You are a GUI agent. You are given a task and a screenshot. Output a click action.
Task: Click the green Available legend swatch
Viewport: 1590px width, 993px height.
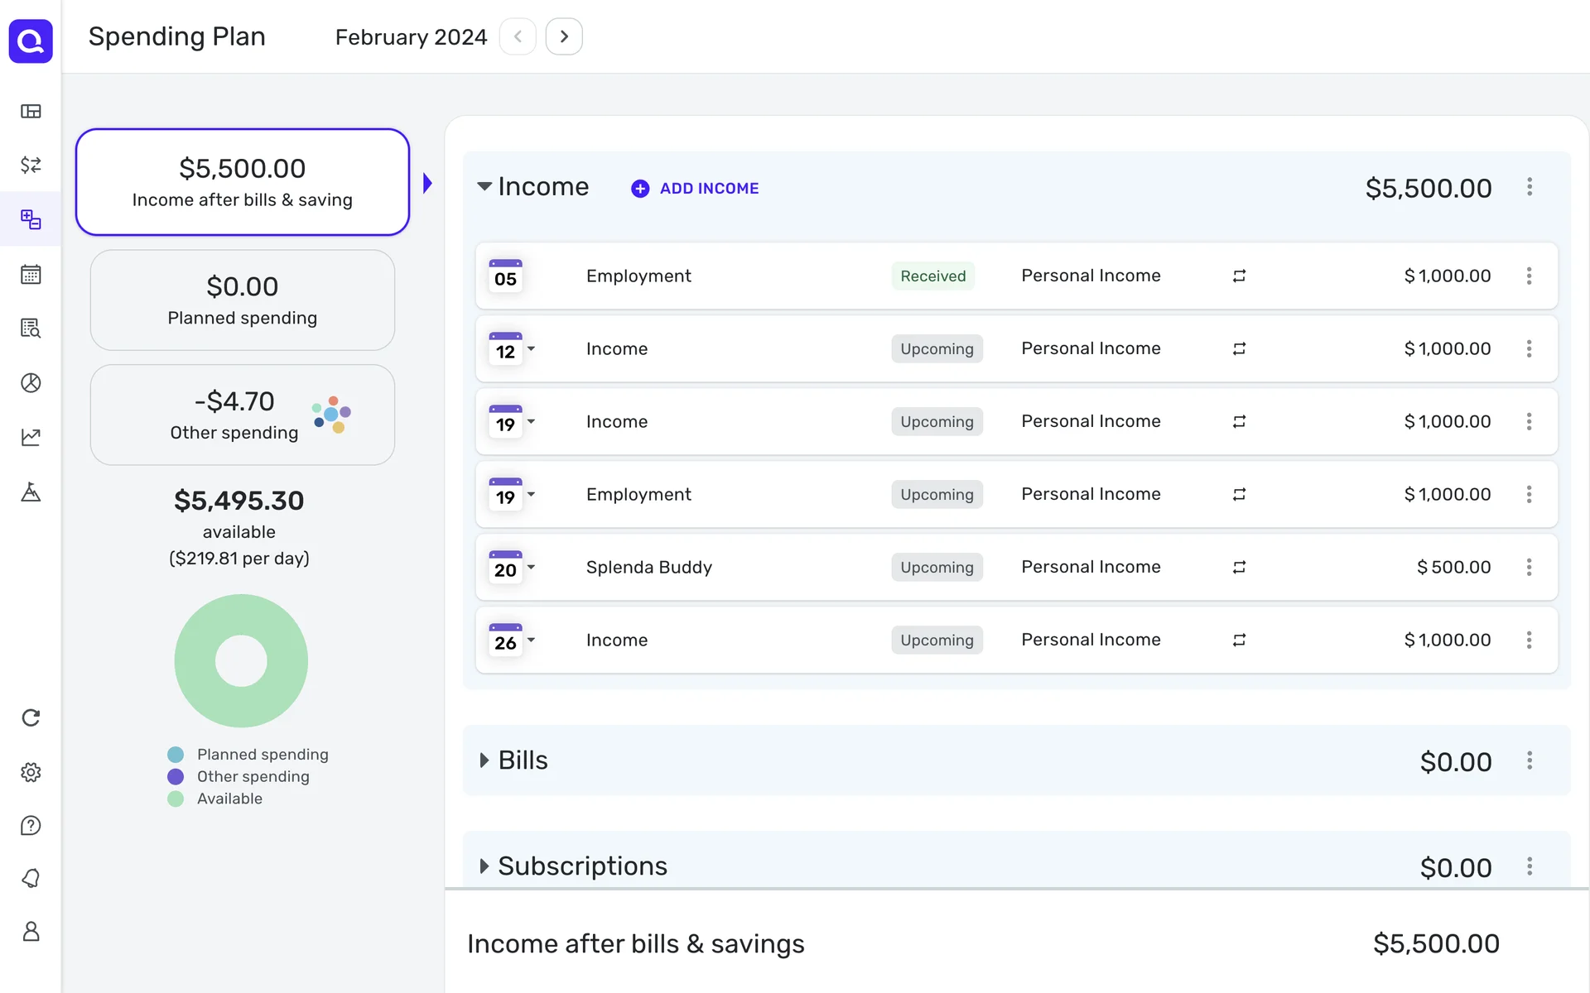pos(176,799)
